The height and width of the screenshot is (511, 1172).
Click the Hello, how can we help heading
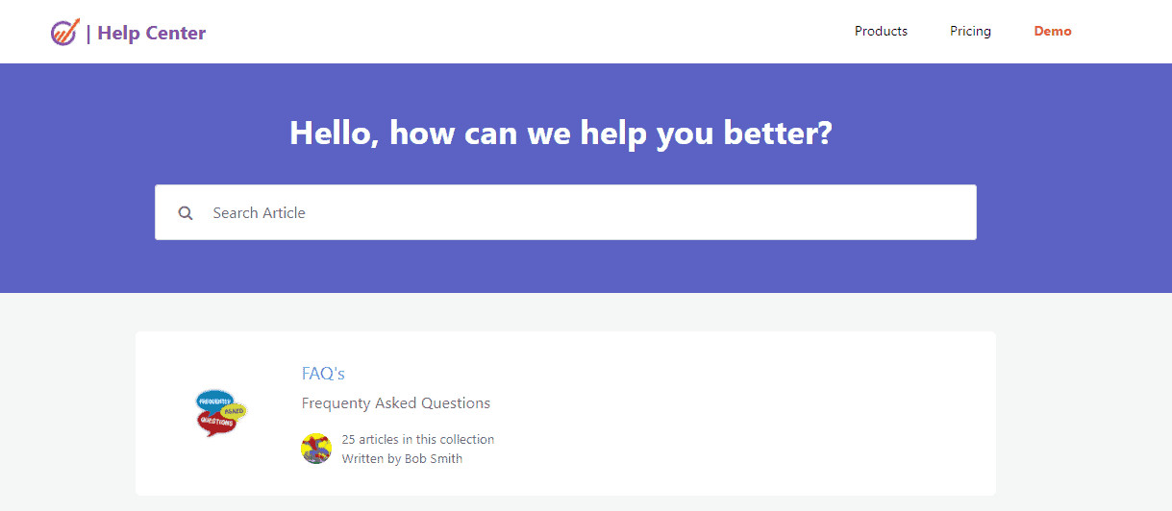pos(561,134)
